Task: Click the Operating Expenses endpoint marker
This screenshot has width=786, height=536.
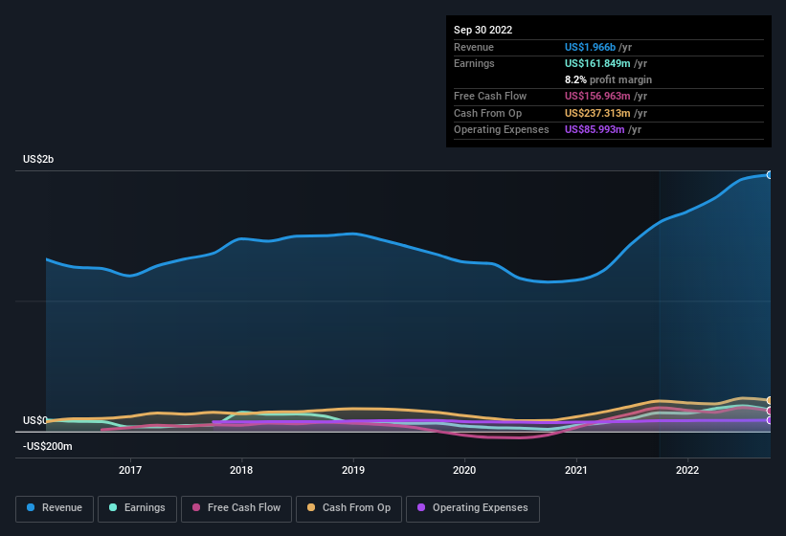Action: (770, 420)
